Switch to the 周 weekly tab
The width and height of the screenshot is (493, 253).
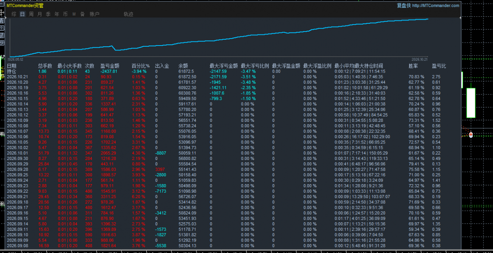31,14
